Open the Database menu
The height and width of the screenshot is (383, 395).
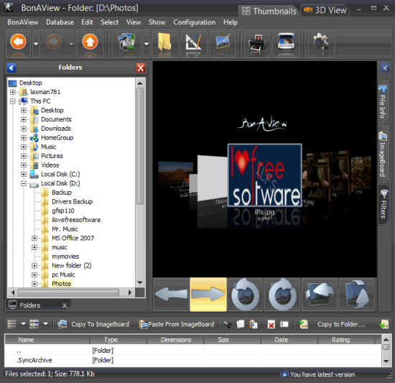tap(60, 22)
